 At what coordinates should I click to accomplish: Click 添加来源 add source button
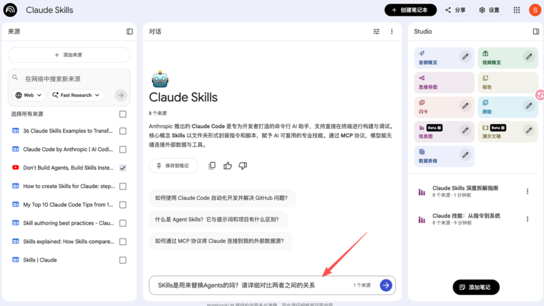69,55
